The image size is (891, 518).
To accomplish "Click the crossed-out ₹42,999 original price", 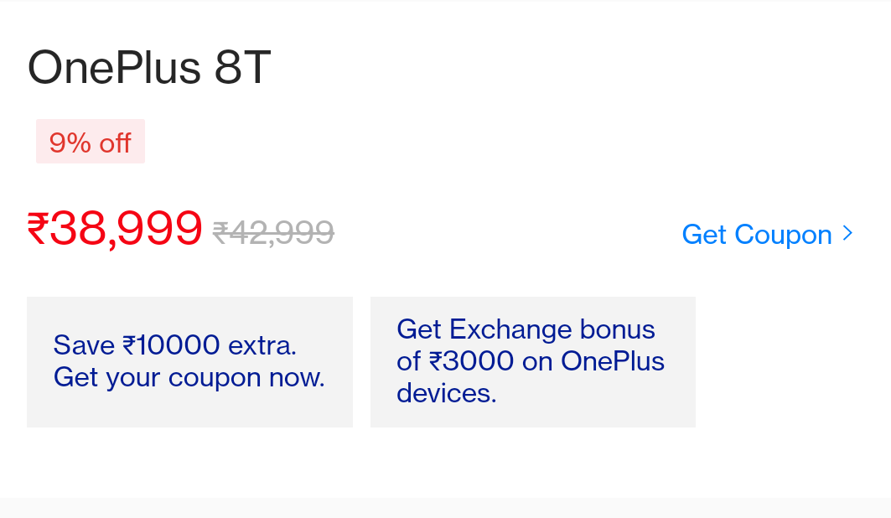I will (x=273, y=232).
